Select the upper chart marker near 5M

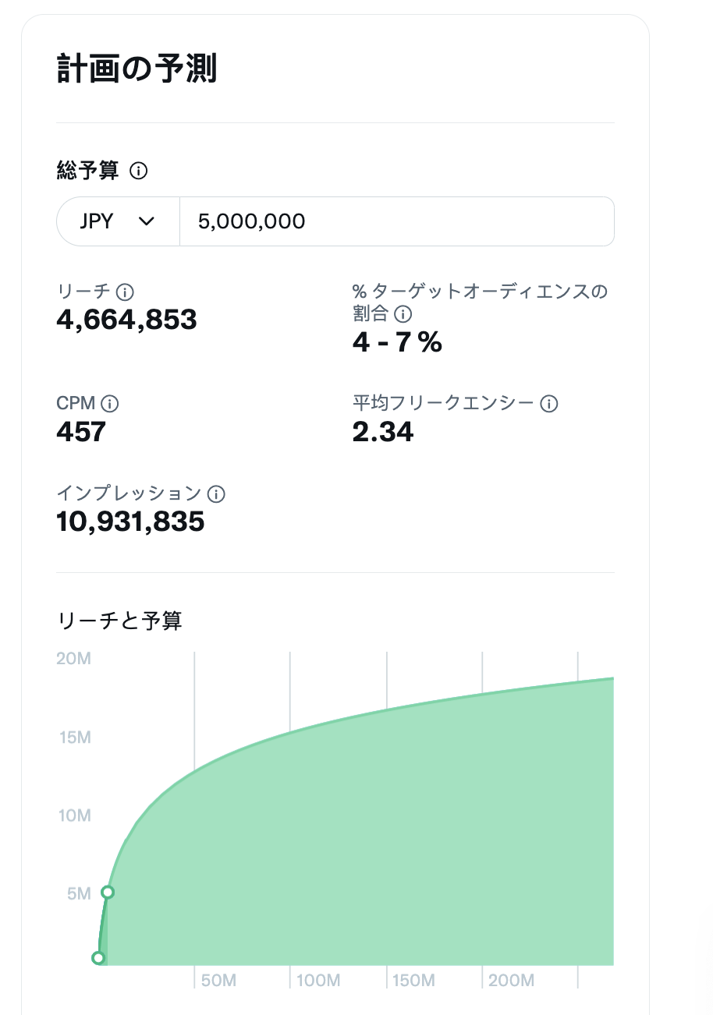108,892
